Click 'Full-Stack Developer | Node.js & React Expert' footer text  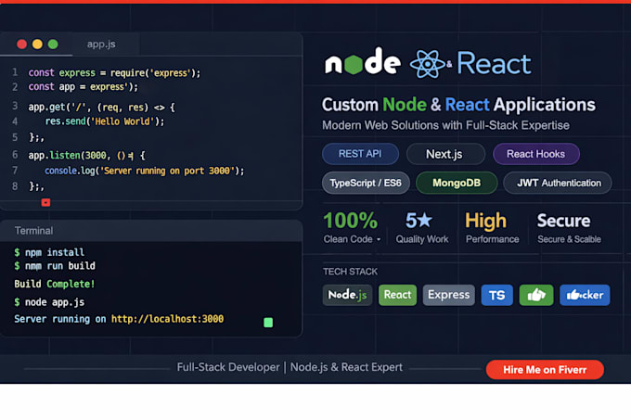pyautogui.click(x=290, y=367)
